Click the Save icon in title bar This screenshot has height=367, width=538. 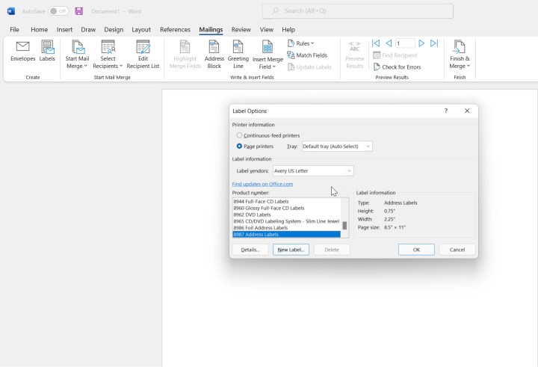pyautogui.click(x=79, y=11)
